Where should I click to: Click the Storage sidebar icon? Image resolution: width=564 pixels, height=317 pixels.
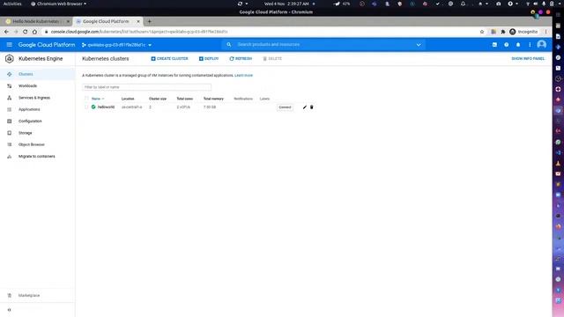[10, 133]
